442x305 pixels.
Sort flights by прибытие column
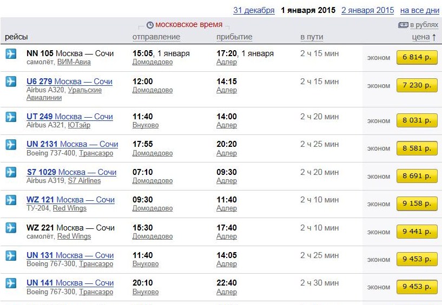coord(234,37)
